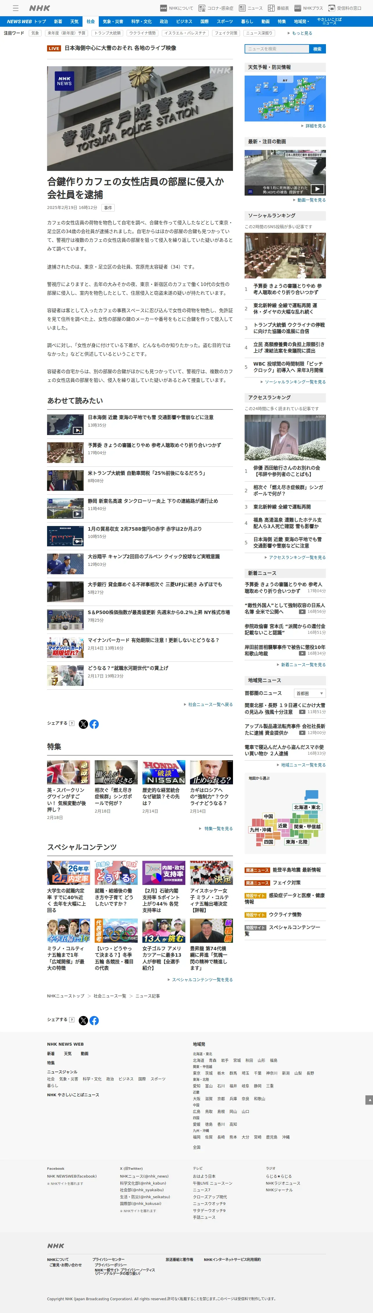The width and height of the screenshot is (373, 1313).
Task: Click the やさしいことばニュース tab
Action: tap(330, 22)
